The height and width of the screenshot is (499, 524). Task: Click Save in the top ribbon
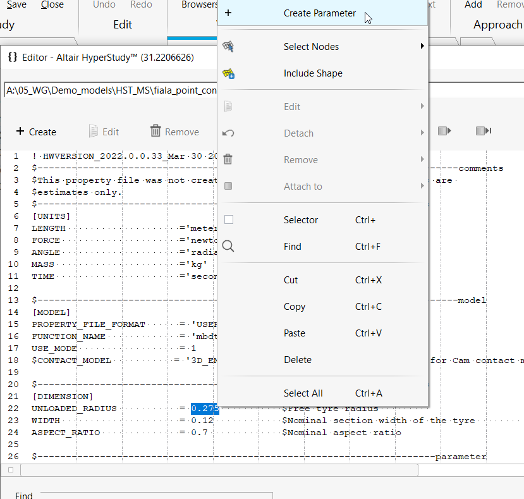pyautogui.click(x=16, y=4)
